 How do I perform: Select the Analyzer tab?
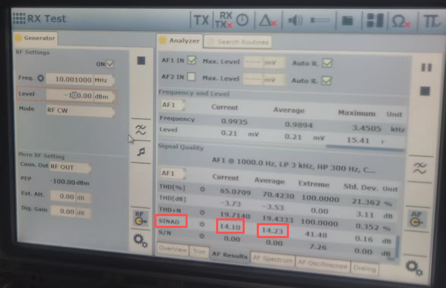pyautogui.click(x=180, y=41)
